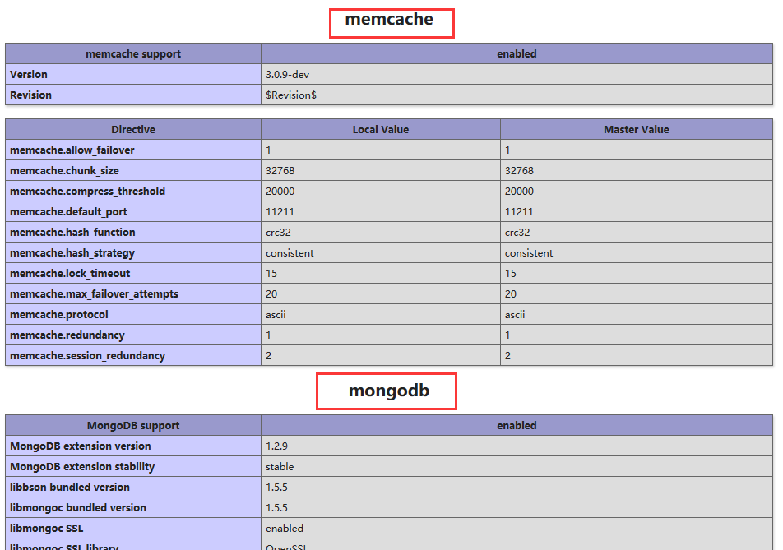The width and height of the screenshot is (783, 550).
Task: Click the Master Value column header
Action: [x=637, y=129]
